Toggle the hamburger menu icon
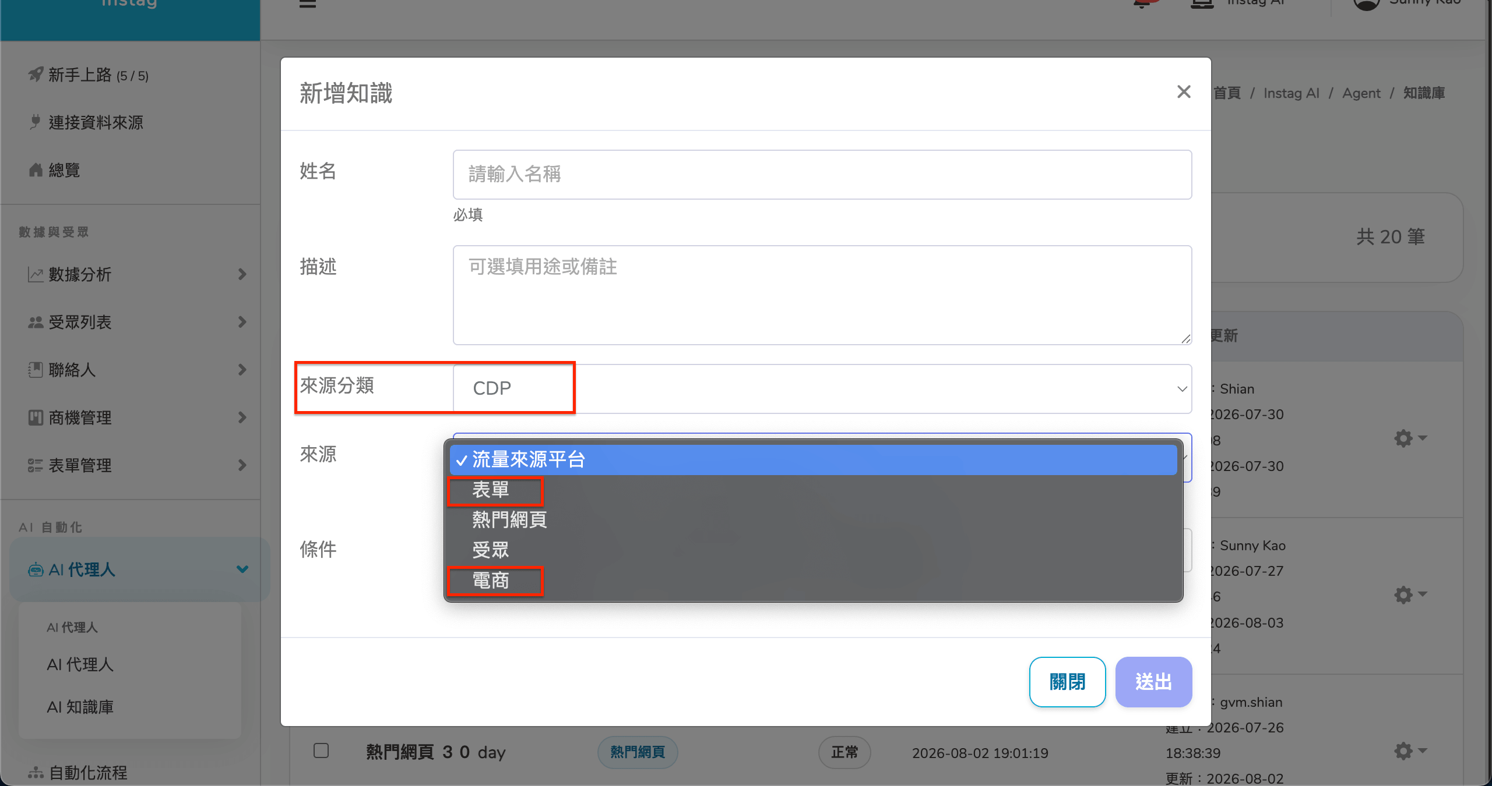 308,3
